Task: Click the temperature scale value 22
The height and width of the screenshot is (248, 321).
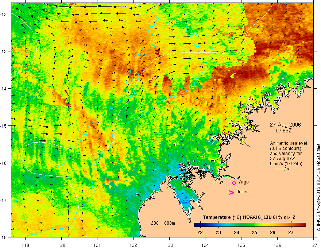Action: [x=200, y=232]
